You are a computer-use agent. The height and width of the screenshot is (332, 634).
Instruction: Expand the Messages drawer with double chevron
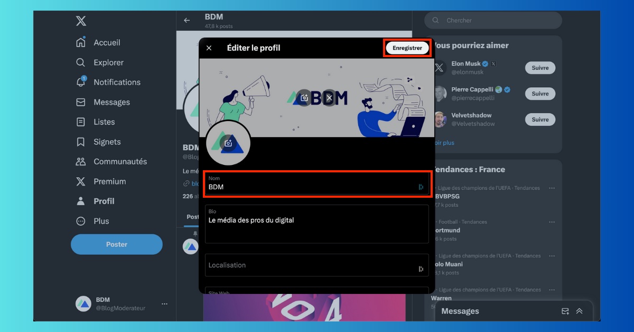(x=579, y=311)
